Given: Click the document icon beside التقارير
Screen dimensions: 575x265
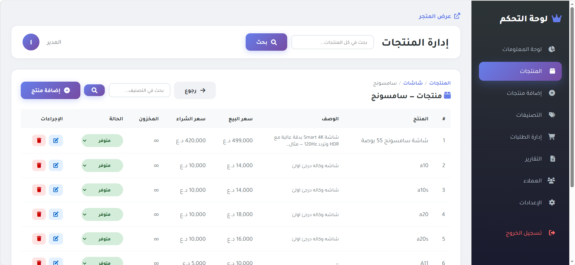Looking at the screenshot, I should 552,159.
